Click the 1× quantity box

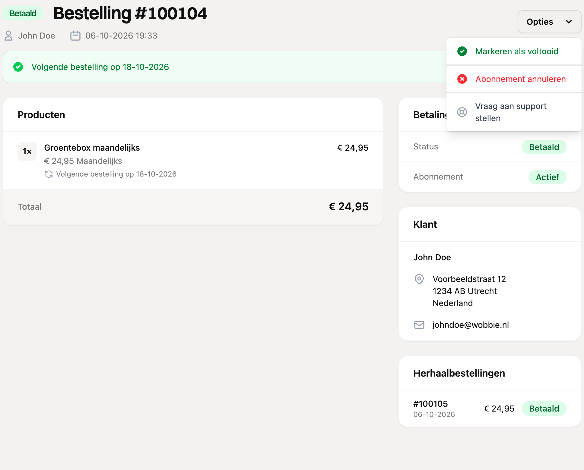pos(27,151)
